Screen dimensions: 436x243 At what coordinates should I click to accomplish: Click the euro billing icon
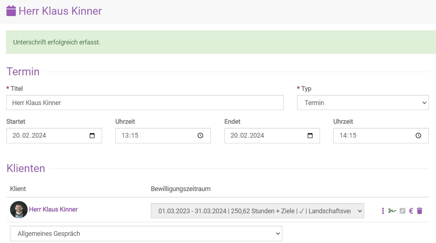[411, 211]
